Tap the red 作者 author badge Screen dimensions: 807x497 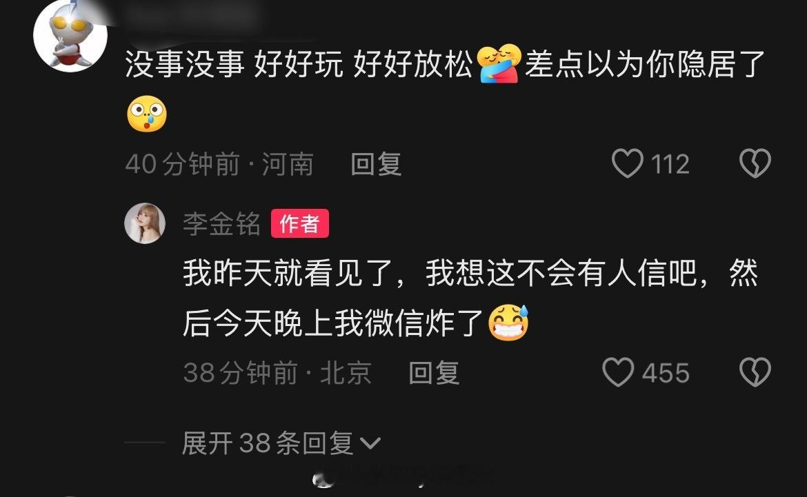tap(300, 223)
